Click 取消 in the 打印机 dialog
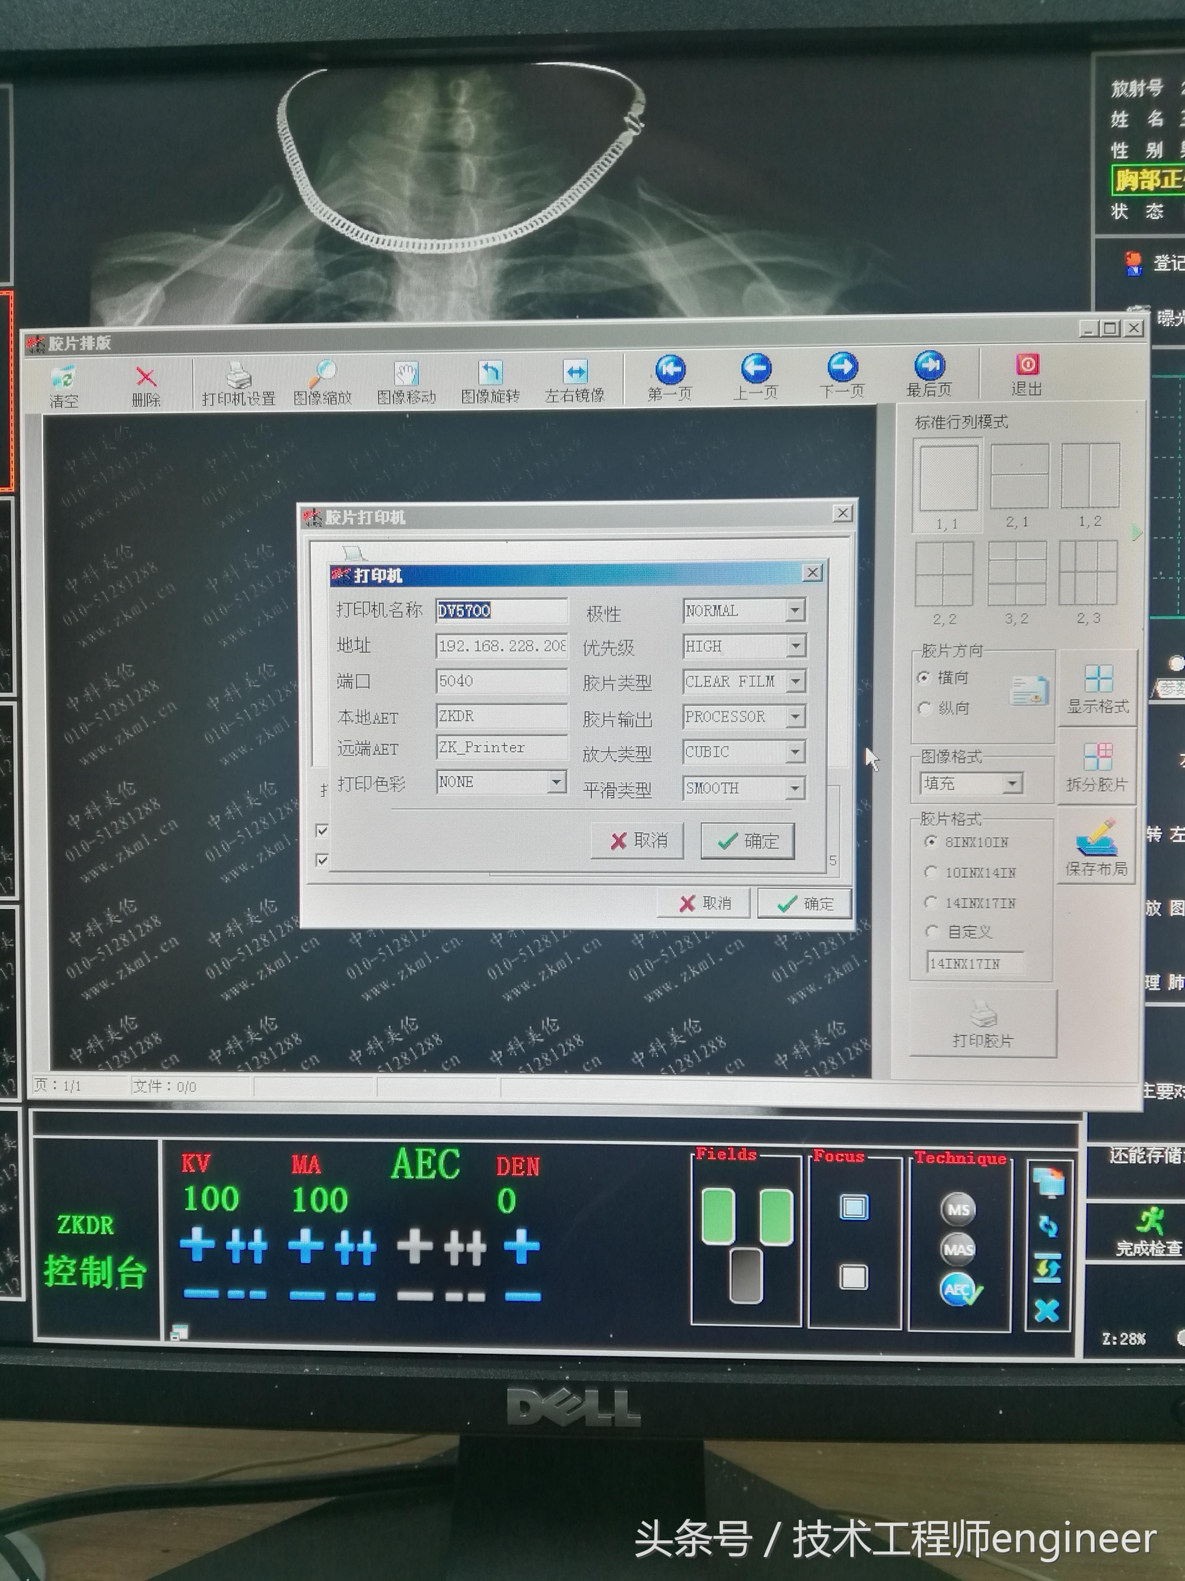The image size is (1185, 1581). (x=638, y=841)
